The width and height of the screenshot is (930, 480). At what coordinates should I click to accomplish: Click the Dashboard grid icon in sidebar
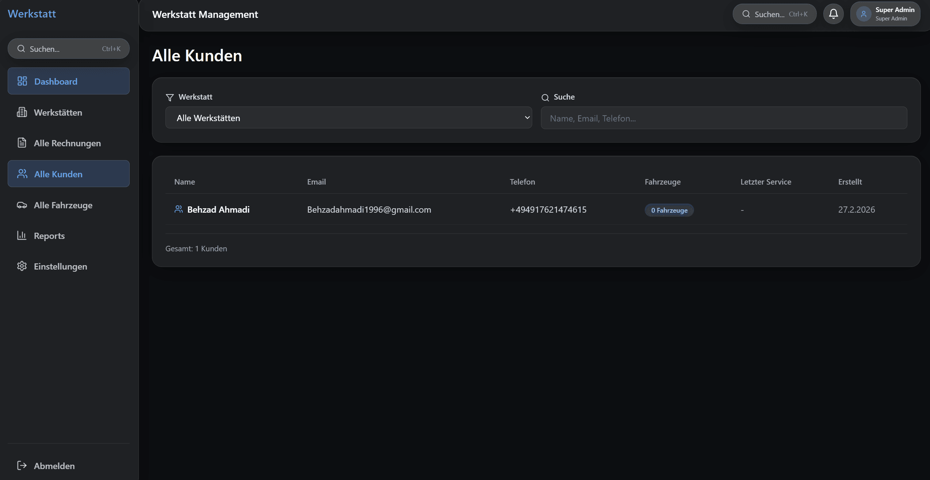22,81
